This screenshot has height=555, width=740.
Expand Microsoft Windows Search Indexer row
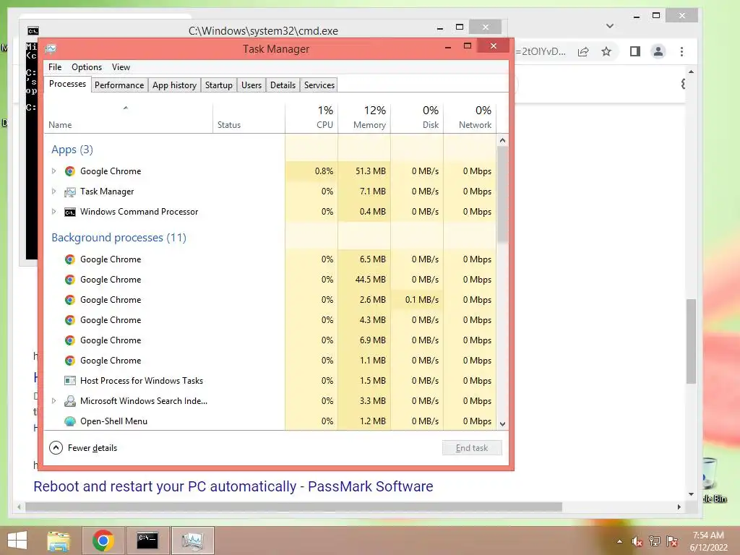[x=53, y=401]
